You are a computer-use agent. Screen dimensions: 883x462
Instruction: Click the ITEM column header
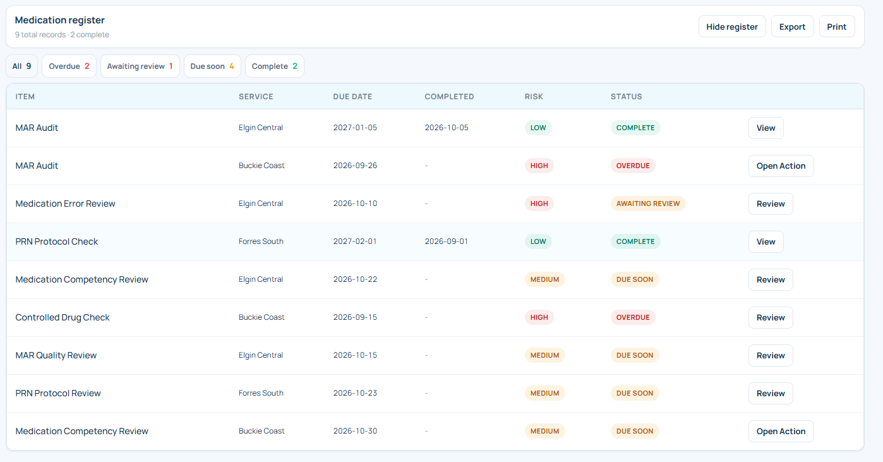[x=25, y=97]
